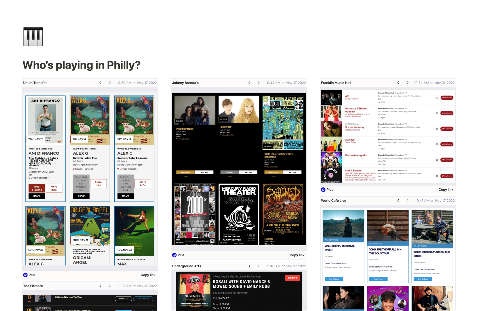Buy tickets for Namaste B$tches Podcast
Viewport: 480px width, 311px height.
click(x=447, y=113)
